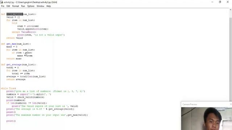Open the Edit menu
Screen dimensions: 232x130
[8, 6]
